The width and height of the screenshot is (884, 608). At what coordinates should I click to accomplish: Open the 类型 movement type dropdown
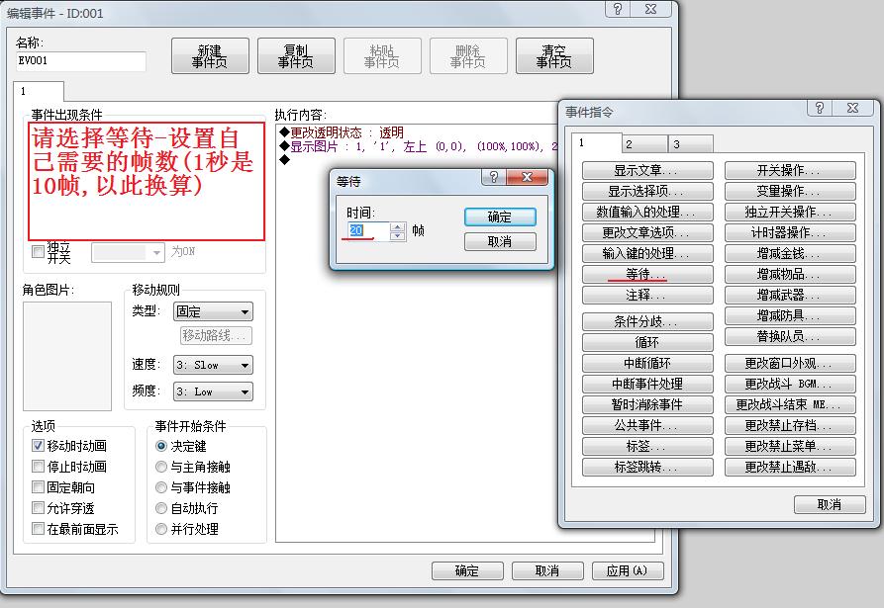213,311
